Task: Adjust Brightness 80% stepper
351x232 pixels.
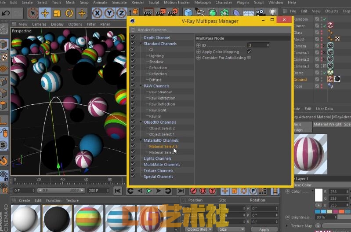Action: (335, 217)
